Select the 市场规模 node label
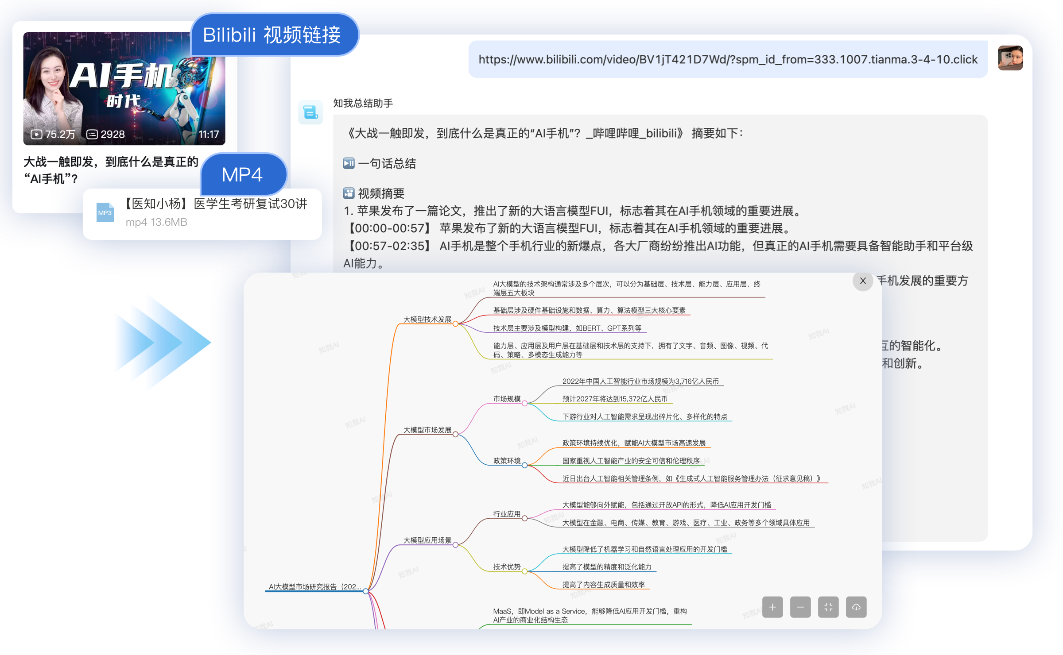This screenshot has width=1063, height=655. (x=507, y=399)
